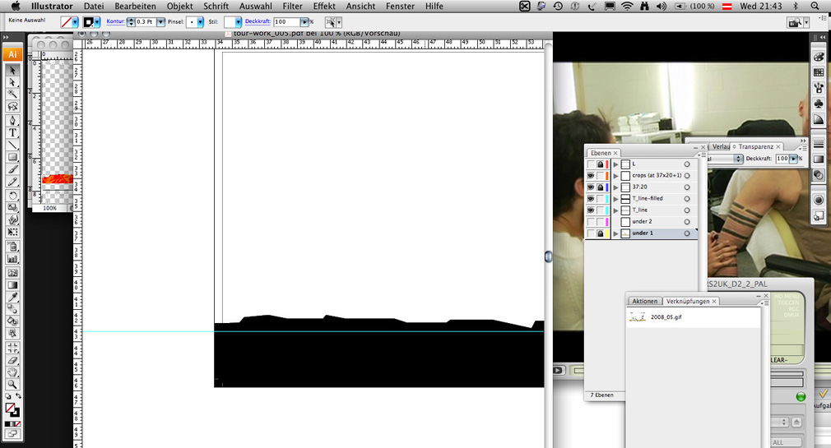The height and width of the screenshot is (448, 831).
Task: Open the Kontur stroke weight dropdown
Action: point(160,22)
